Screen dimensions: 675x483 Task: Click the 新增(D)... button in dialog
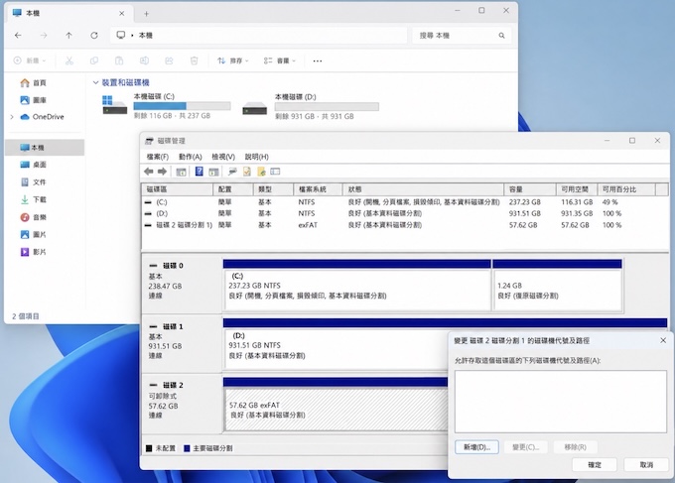pos(476,447)
